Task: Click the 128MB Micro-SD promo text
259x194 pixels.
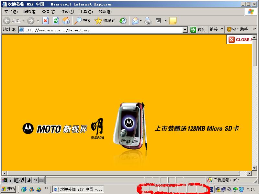Action: coord(197,128)
